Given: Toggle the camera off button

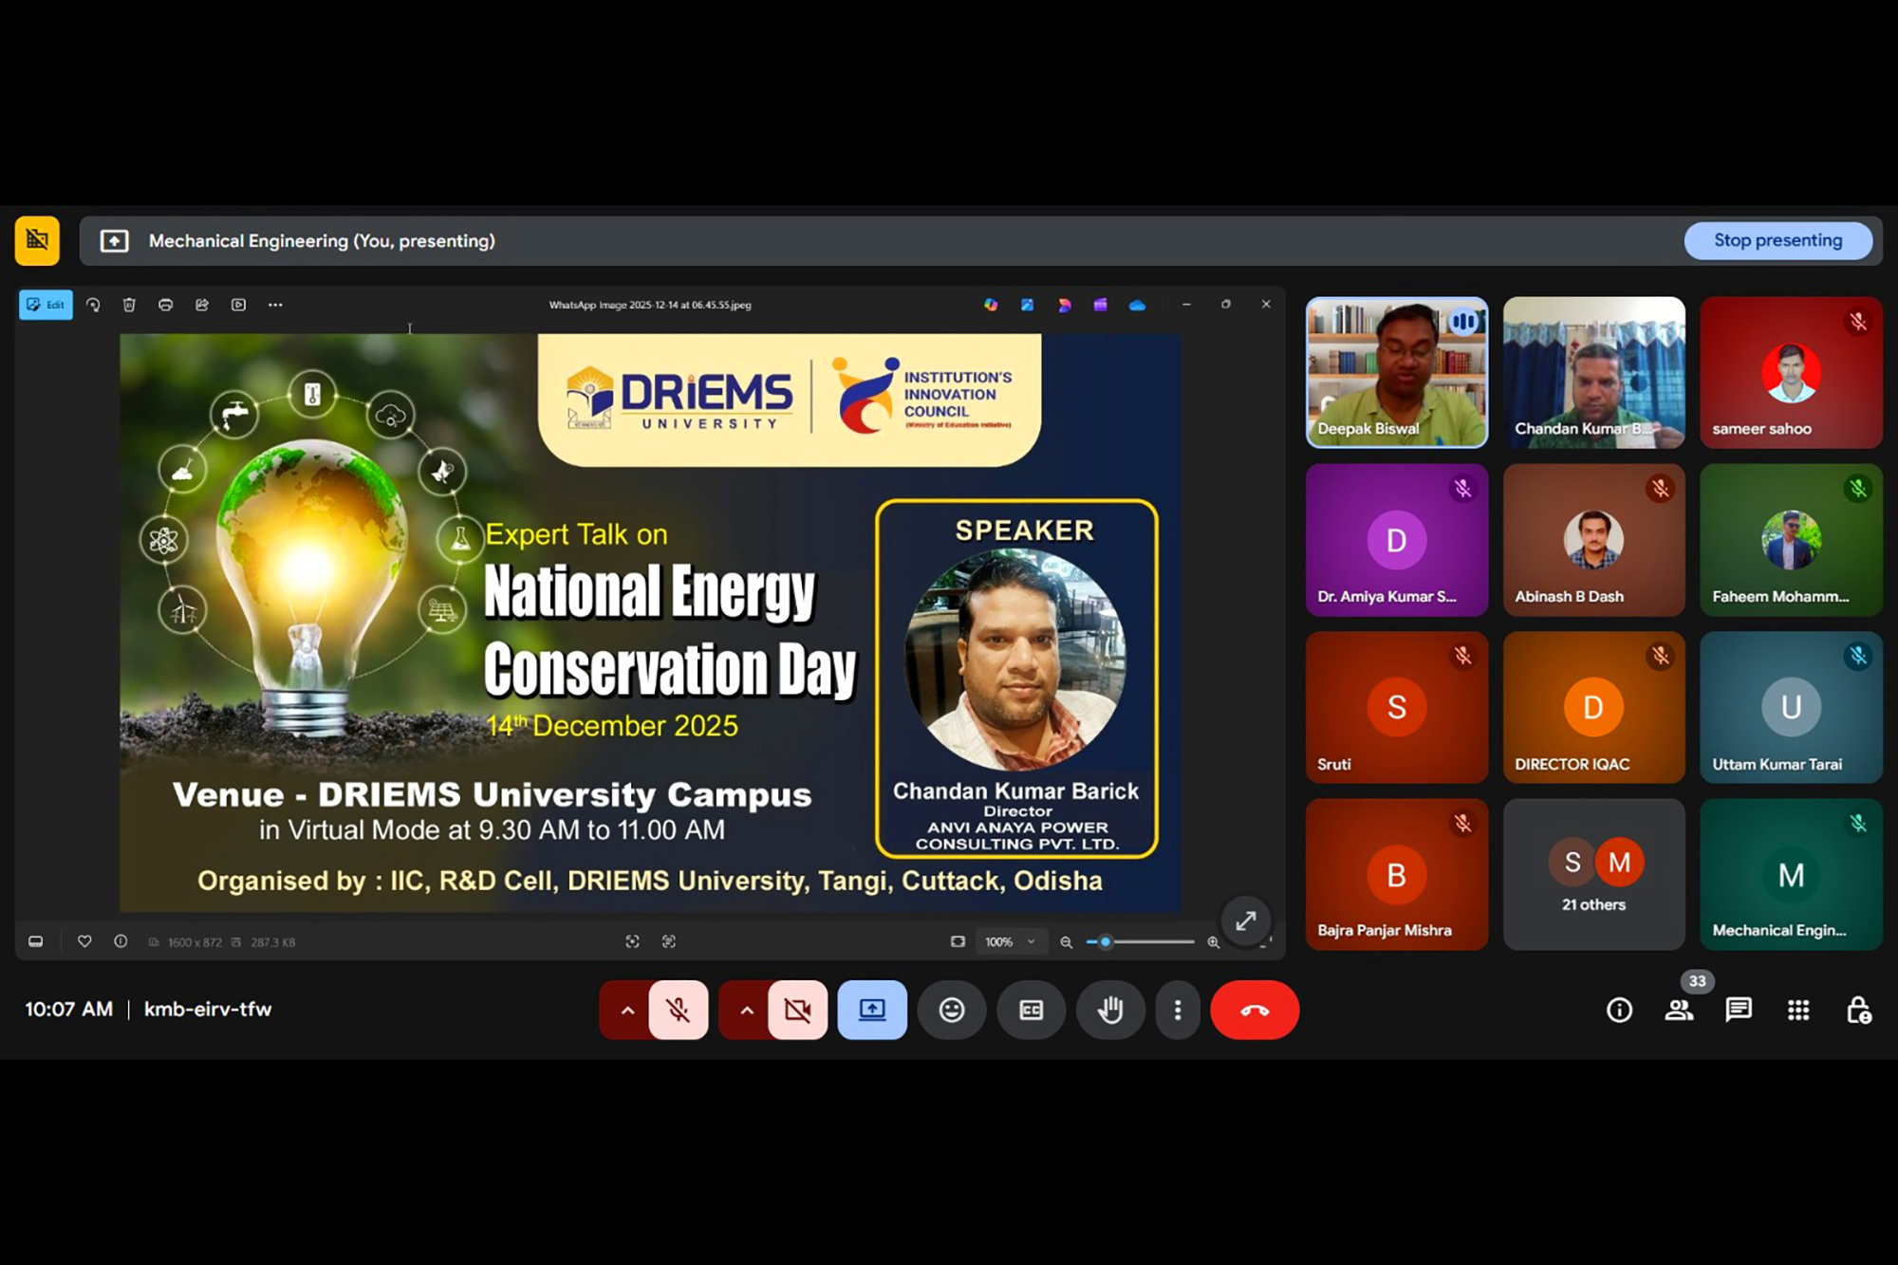Looking at the screenshot, I should (797, 1010).
